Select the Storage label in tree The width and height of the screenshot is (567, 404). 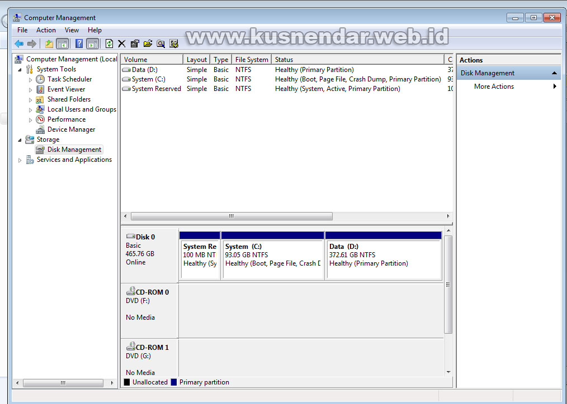(48, 140)
